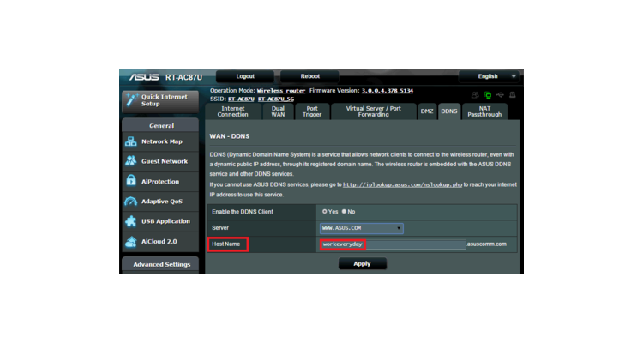Click the Network Map icon
This screenshot has width=643, height=343.
point(131,141)
